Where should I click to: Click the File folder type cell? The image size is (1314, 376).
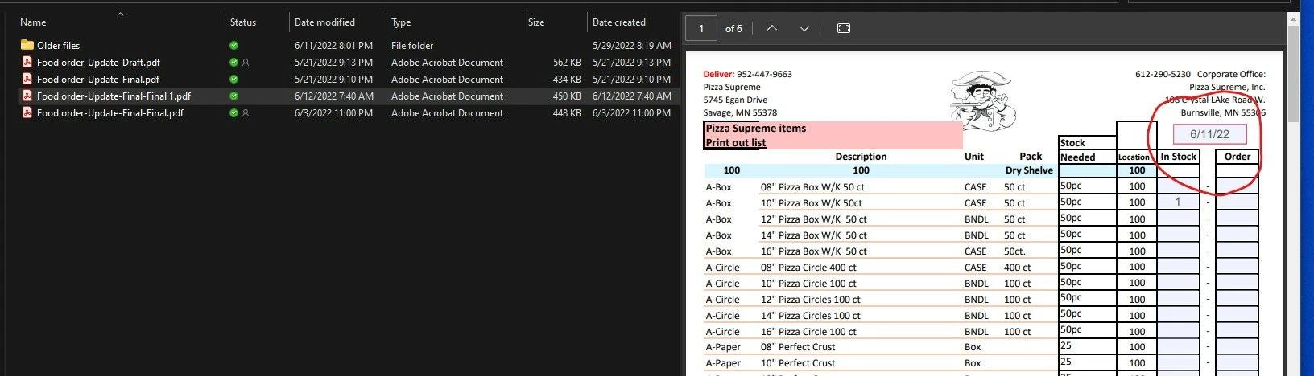point(412,46)
